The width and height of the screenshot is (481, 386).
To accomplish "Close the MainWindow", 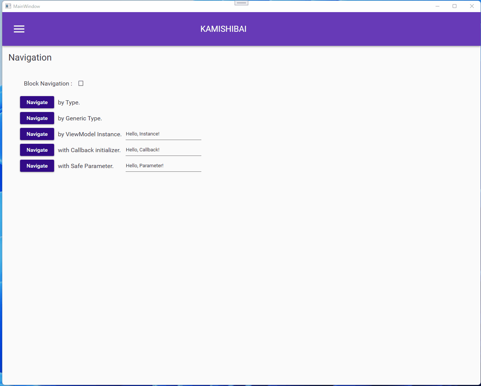I will (472, 6).
